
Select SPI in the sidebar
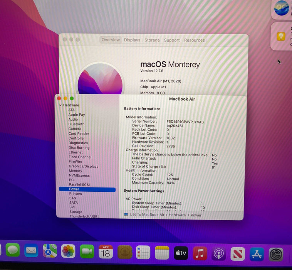[x=72, y=207]
